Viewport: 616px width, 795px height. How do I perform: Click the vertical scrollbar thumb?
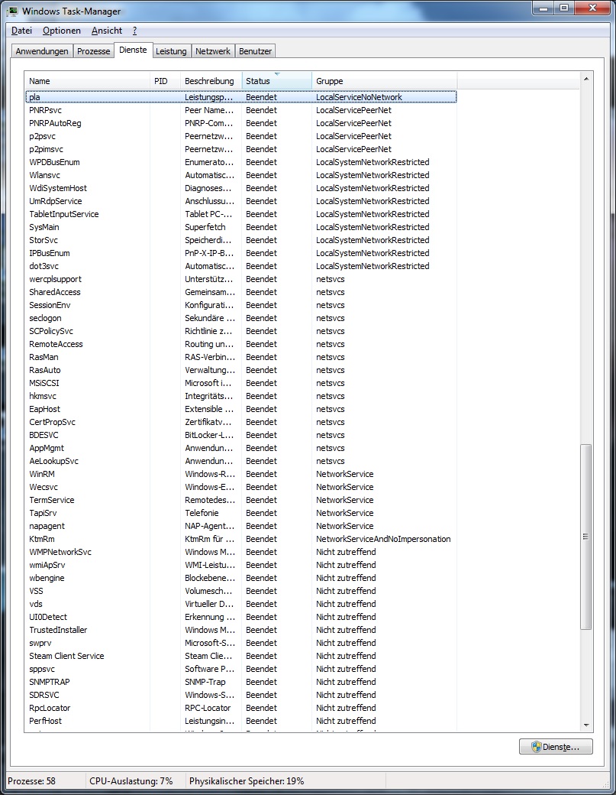tap(586, 537)
